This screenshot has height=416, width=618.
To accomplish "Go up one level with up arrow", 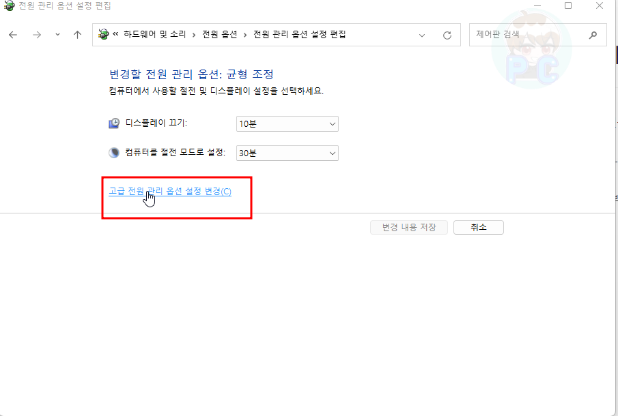I will 77,35.
